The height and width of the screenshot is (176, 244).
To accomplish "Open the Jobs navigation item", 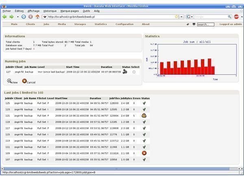I will point(46,24).
